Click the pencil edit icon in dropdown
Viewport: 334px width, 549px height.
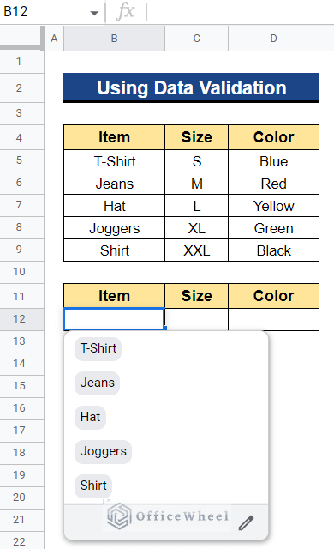coord(247,522)
